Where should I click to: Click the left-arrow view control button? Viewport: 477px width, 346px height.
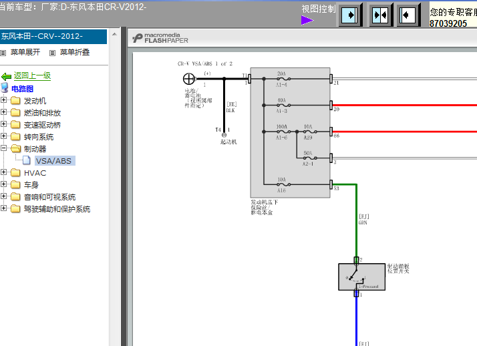click(x=408, y=15)
